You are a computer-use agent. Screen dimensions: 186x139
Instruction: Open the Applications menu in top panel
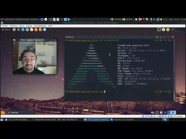tap(10, 19)
